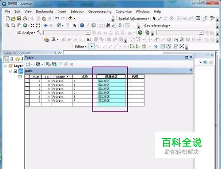This screenshot has width=221, height=169.
Task: Click the 所属地区 column header
Action: 111,77
